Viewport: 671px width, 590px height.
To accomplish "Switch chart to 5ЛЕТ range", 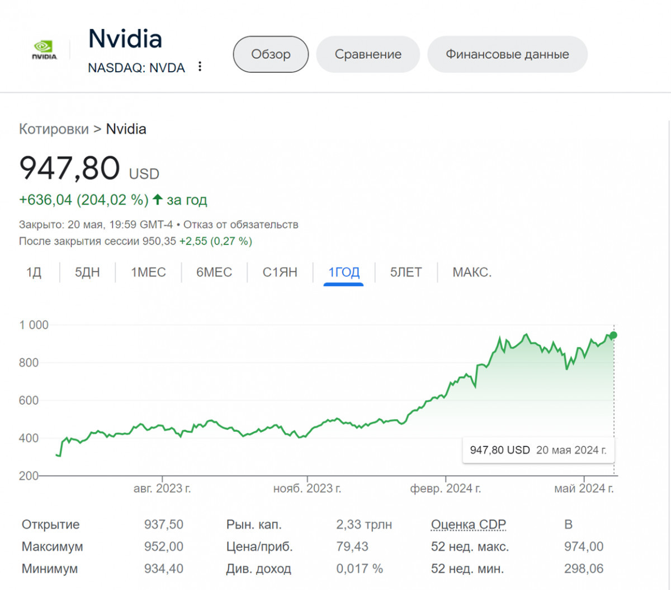I will tap(406, 273).
